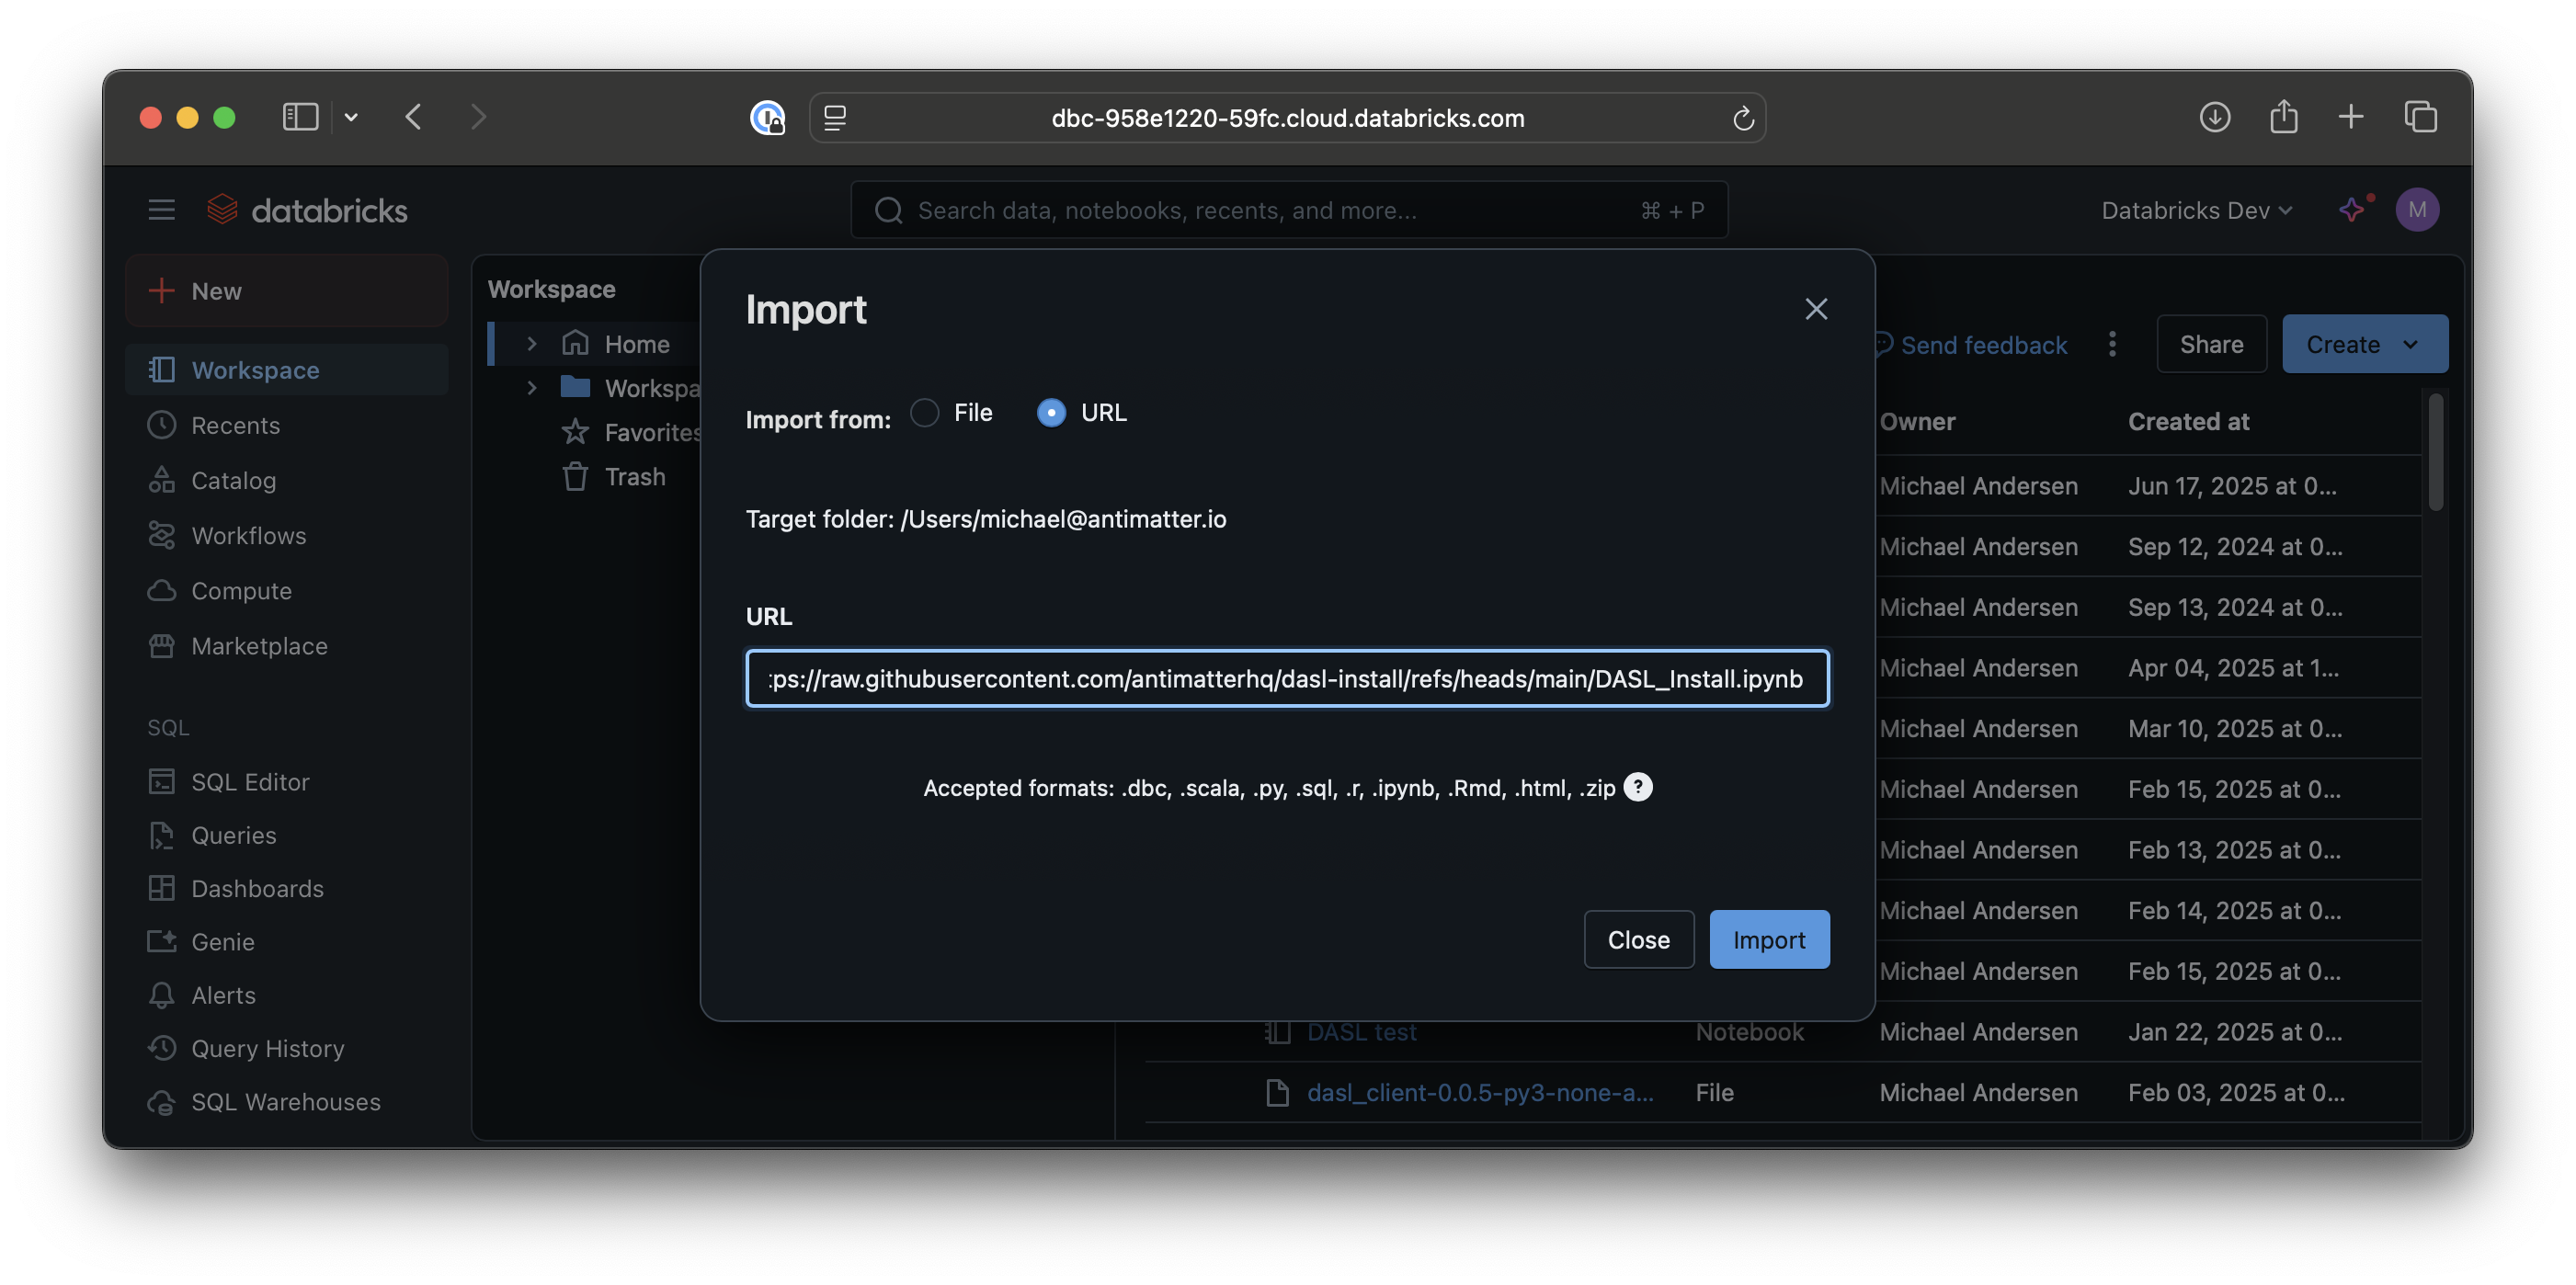The image size is (2576, 1285).
Task: Click the Compute cloud icon
Action: (x=161, y=591)
